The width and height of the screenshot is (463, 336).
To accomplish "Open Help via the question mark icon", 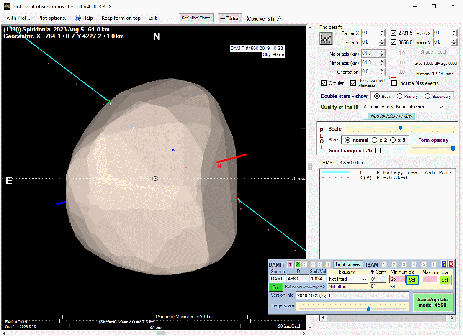I will pos(78,18).
